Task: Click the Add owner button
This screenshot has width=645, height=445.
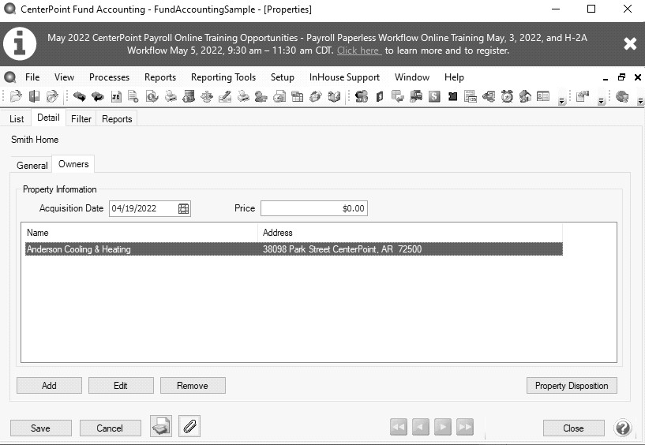Action: coord(49,386)
